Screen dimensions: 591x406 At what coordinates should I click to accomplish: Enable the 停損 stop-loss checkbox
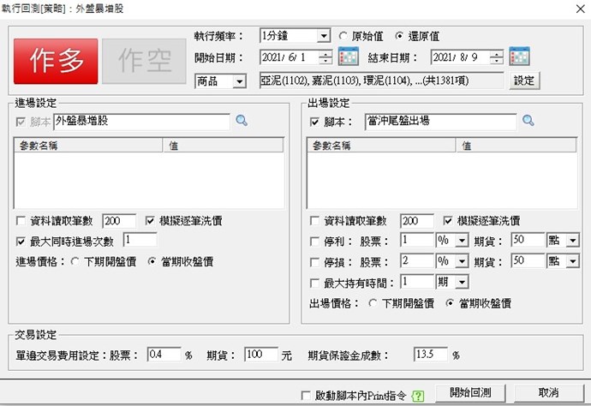click(316, 260)
